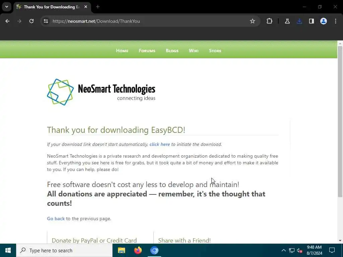The width and height of the screenshot is (343, 257).
Task: Click the network status tray icon
Action: click(x=292, y=250)
